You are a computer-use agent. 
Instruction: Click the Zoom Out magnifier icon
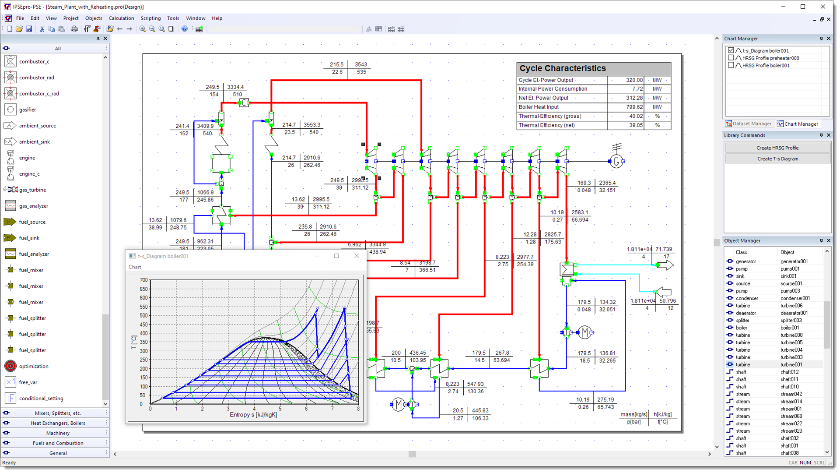(x=152, y=29)
